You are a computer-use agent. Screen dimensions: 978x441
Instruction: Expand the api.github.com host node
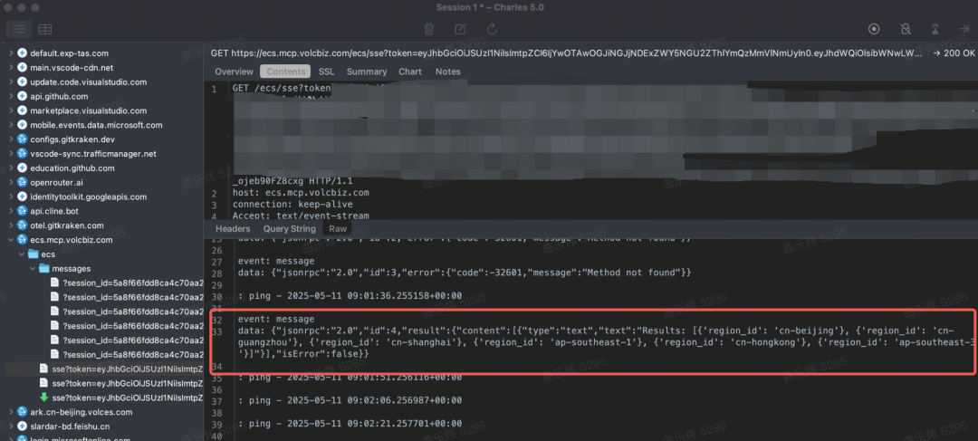10,97
